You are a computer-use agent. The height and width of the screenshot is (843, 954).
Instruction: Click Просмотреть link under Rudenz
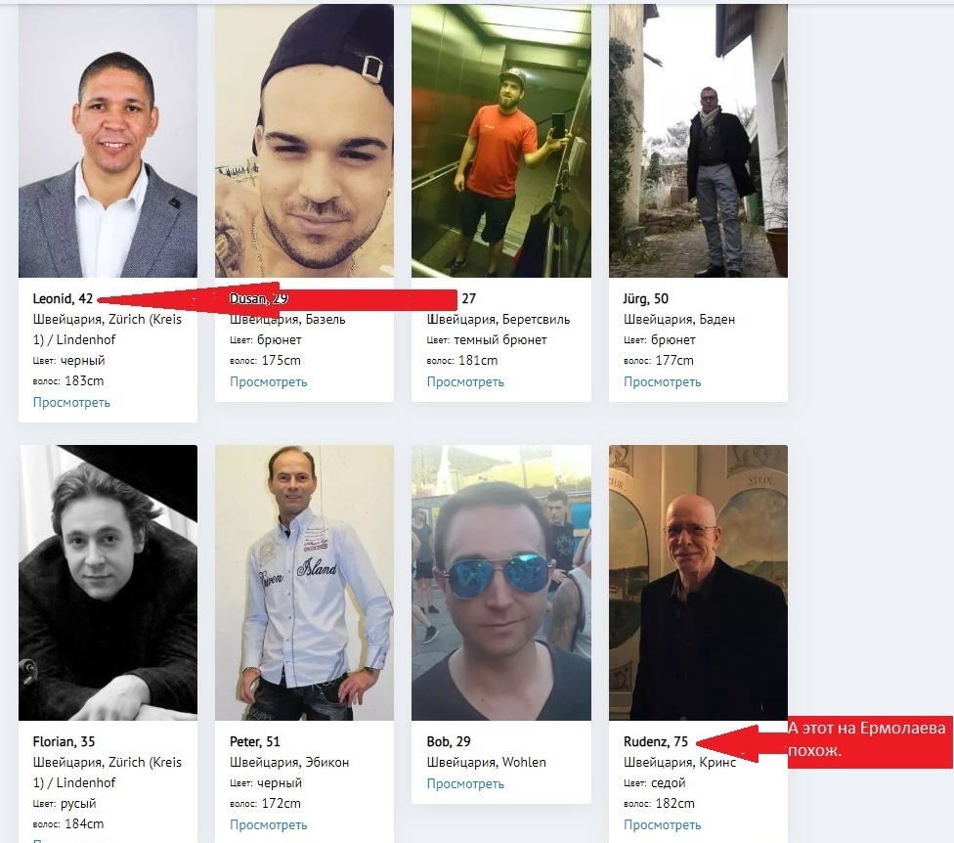pyautogui.click(x=662, y=824)
